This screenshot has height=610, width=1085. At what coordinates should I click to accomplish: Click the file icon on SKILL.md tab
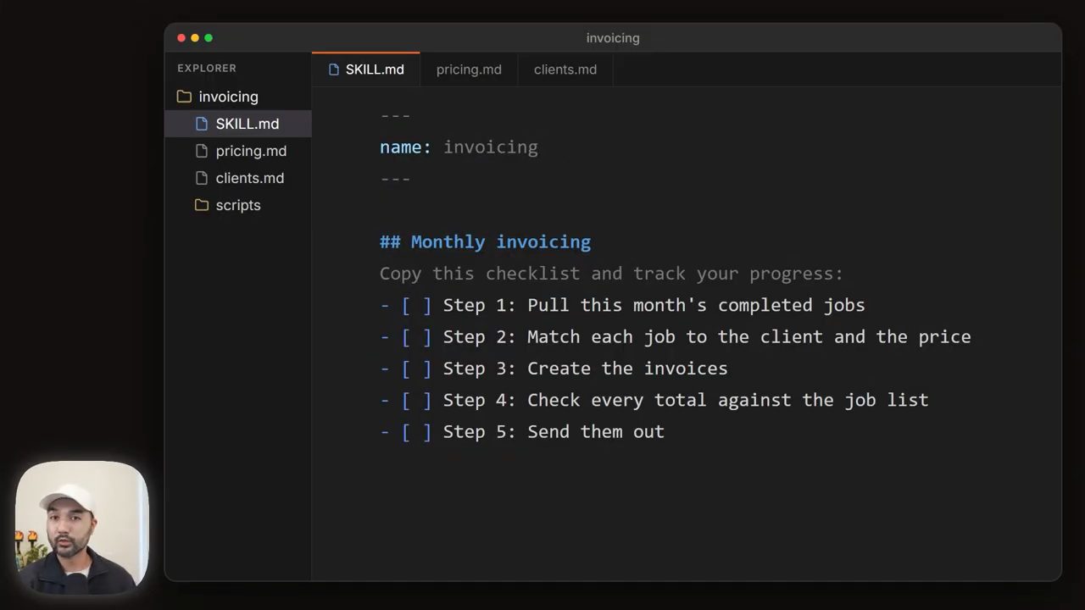[x=334, y=69]
